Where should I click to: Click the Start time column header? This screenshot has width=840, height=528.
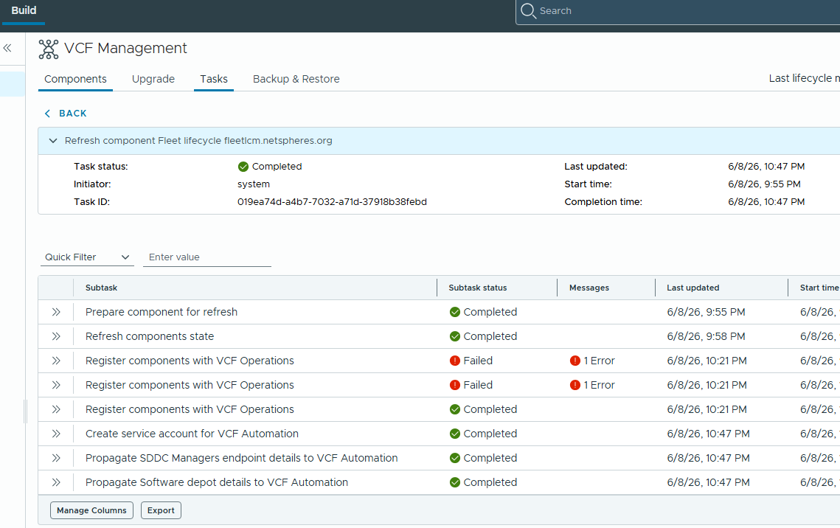[819, 288]
